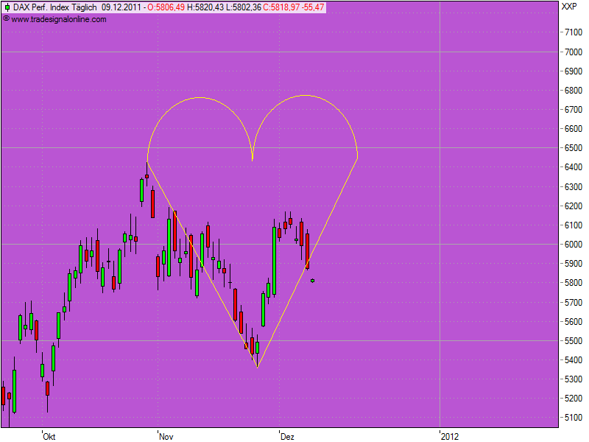The image size is (589, 442).
Task: Click the 'Okt' month label on time axis
Action: click(x=49, y=437)
